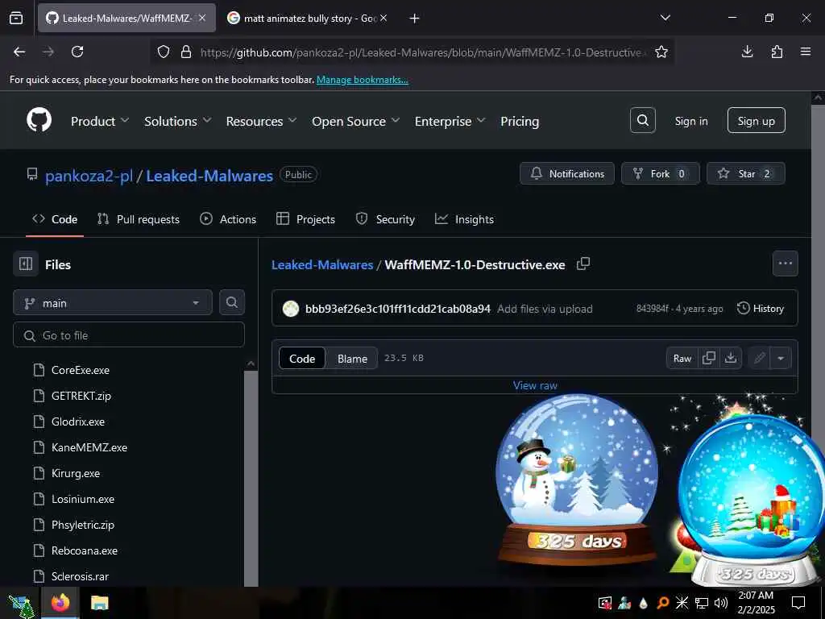Screen dimensions: 825x619
Task: Copy the file path icon
Action: [x=583, y=264]
